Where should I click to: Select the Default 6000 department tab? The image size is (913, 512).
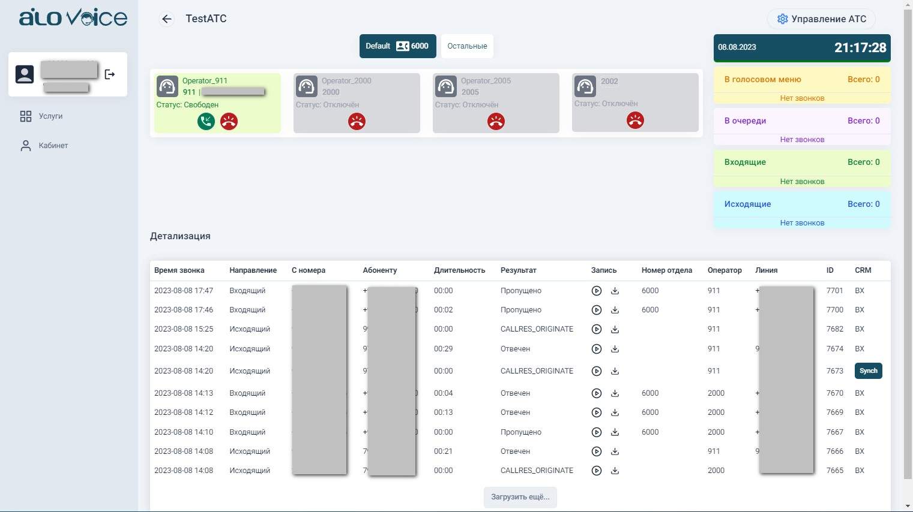397,46
